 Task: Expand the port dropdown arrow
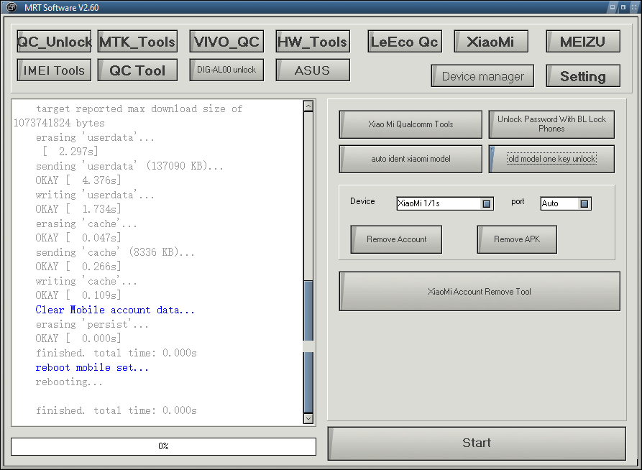[x=584, y=203]
